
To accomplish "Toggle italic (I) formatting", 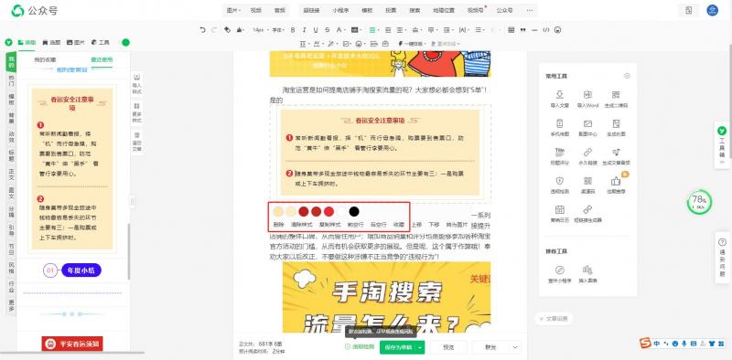I will coord(305,30).
